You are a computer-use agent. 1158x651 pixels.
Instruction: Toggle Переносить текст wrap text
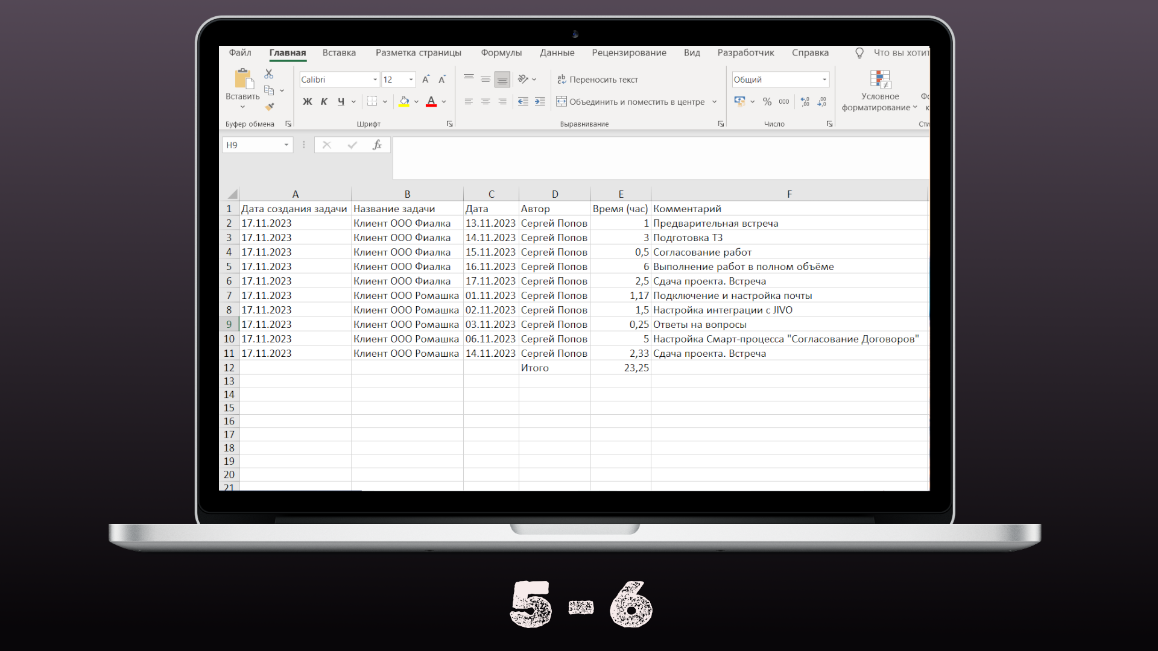click(597, 80)
